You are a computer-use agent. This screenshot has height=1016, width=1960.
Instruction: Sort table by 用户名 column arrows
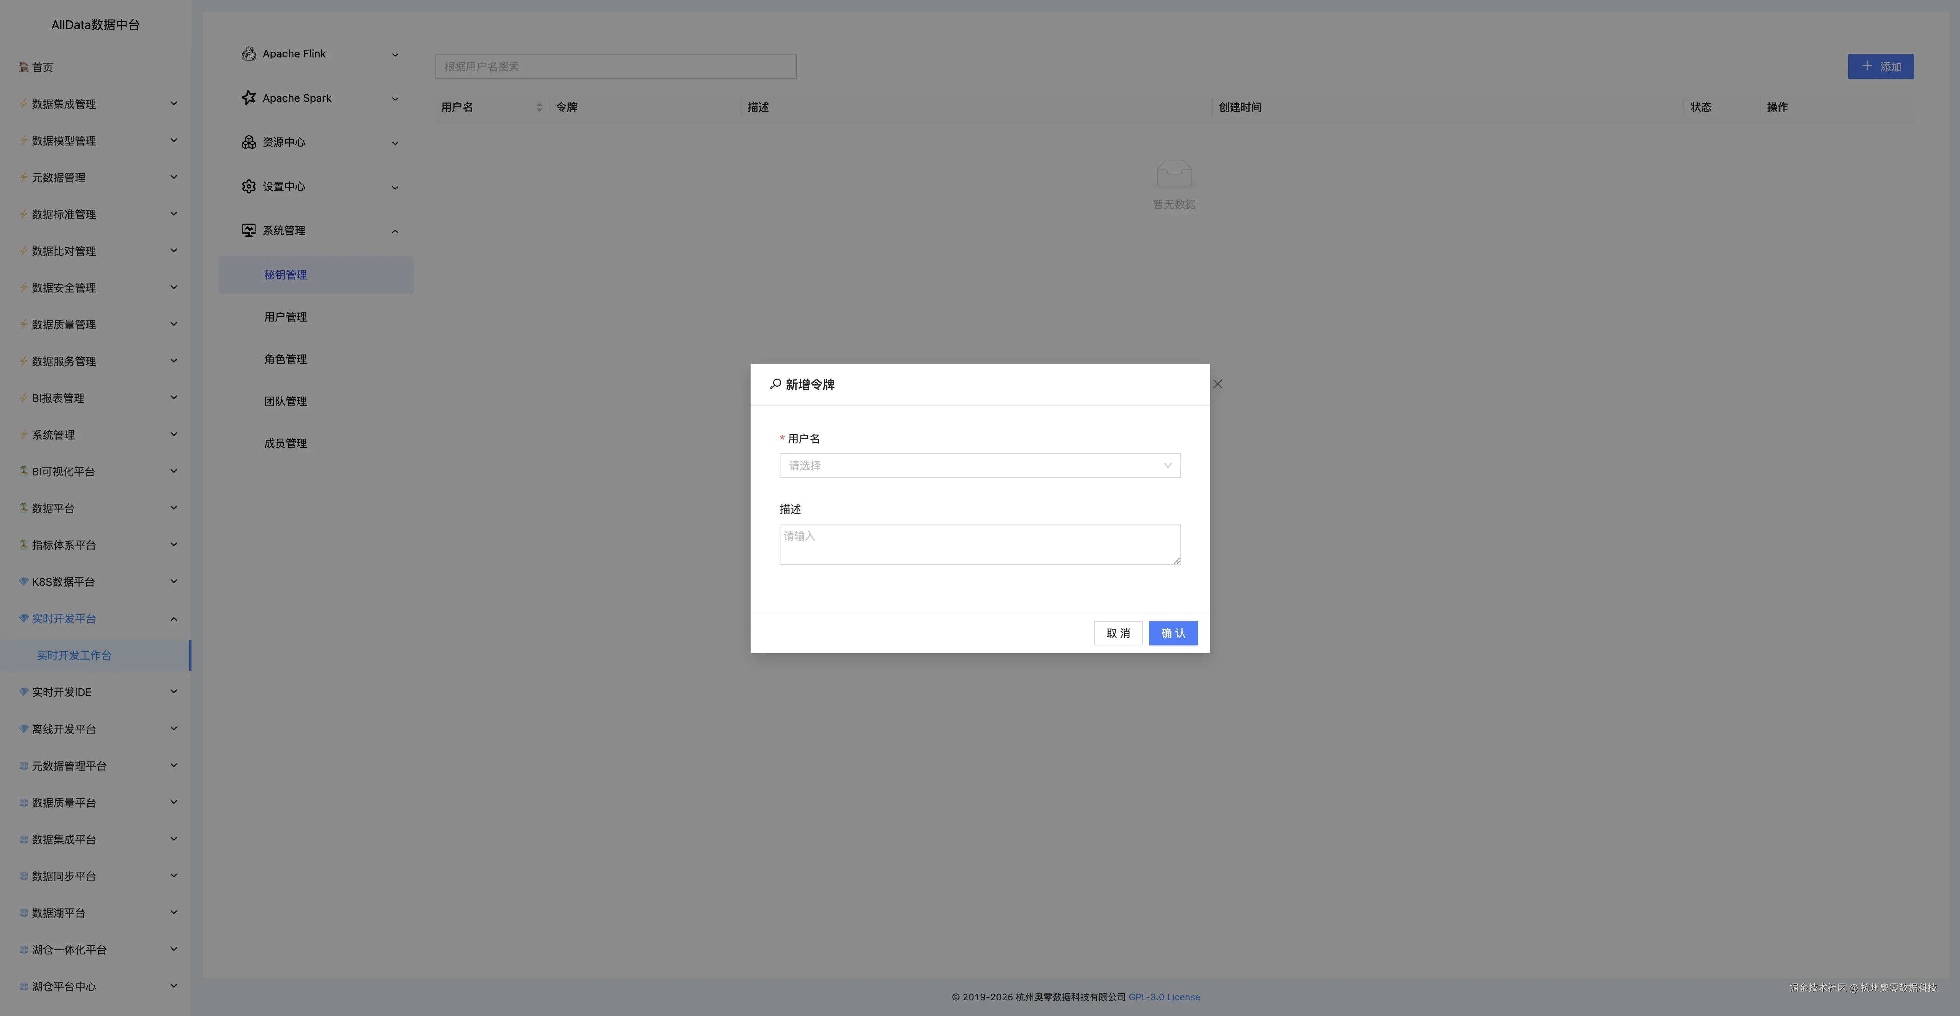coord(540,107)
